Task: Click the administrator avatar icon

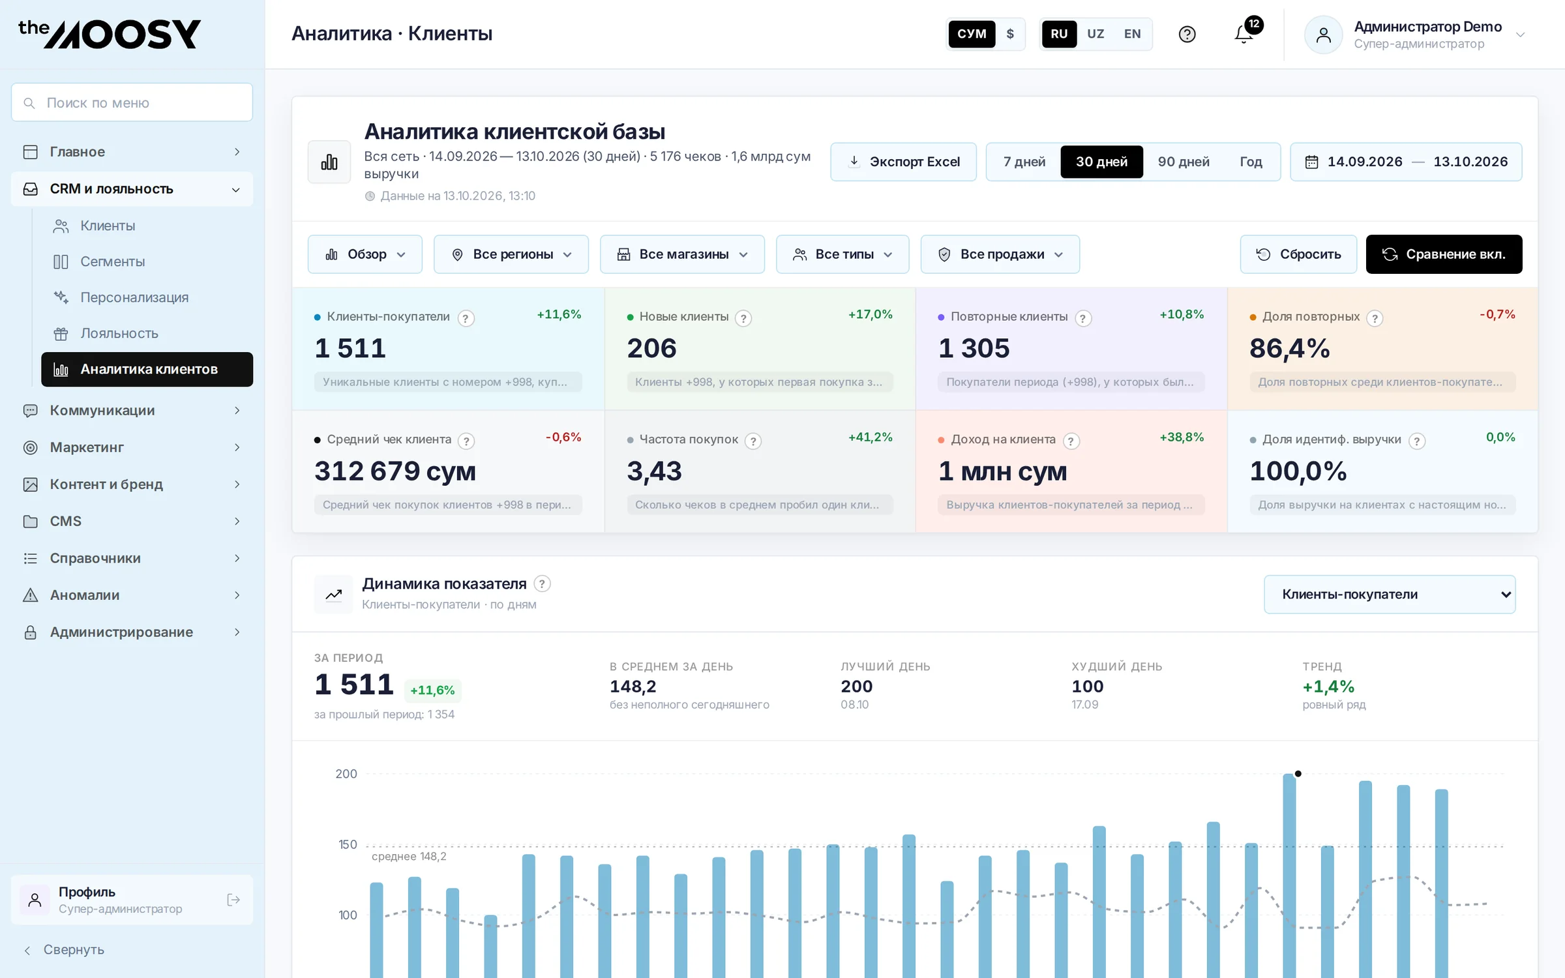Action: 1323,35
